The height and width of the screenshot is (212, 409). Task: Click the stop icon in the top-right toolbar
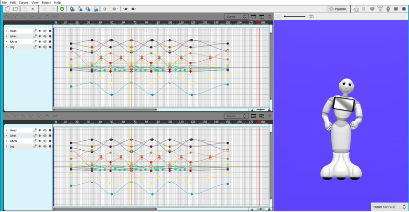[404, 9]
